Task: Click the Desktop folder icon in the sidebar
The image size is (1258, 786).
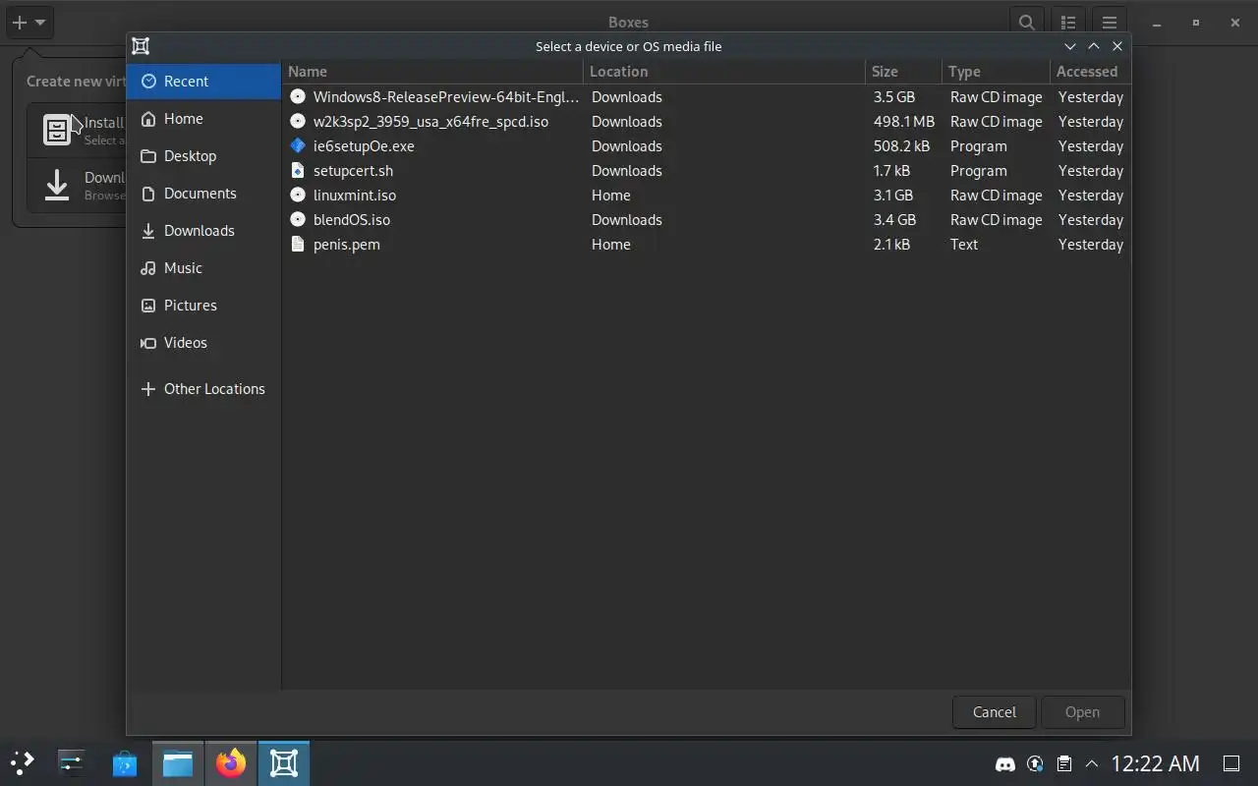Action: (x=148, y=156)
